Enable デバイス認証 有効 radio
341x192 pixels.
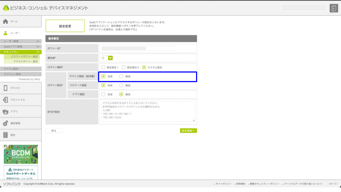tap(103, 76)
